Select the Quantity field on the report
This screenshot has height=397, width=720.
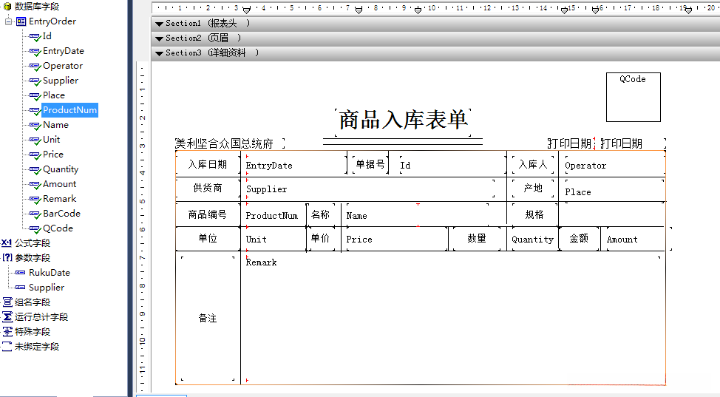tap(532, 240)
